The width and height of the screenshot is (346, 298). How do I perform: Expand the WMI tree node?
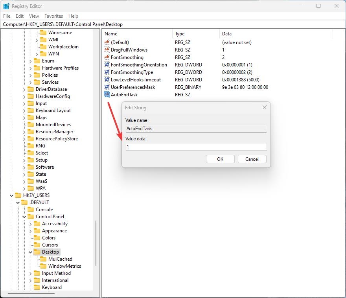37,40
